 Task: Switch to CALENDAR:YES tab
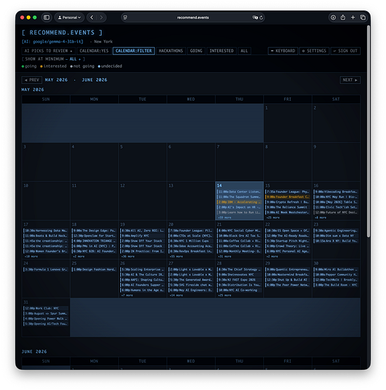click(x=94, y=51)
